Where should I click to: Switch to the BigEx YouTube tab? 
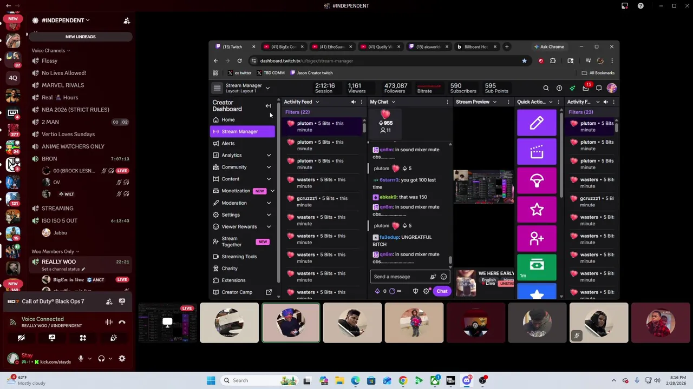pyautogui.click(x=283, y=46)
